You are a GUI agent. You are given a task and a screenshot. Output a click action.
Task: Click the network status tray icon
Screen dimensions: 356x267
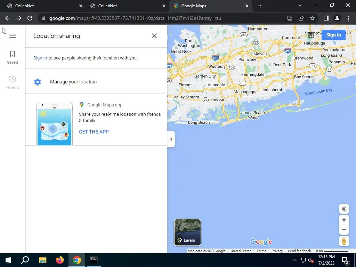click(x=303, y=260)
